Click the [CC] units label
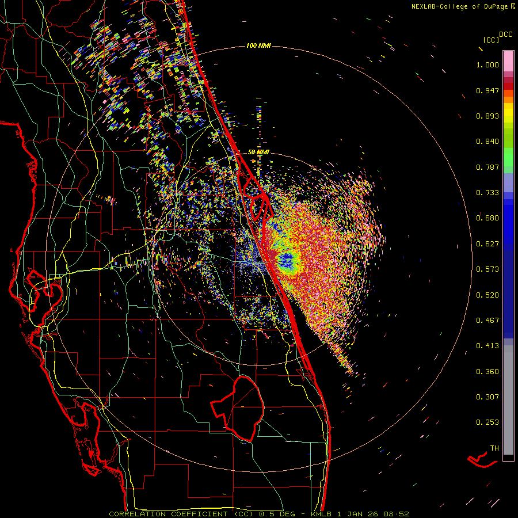This screenshot has height=518, width=518. 492,40
